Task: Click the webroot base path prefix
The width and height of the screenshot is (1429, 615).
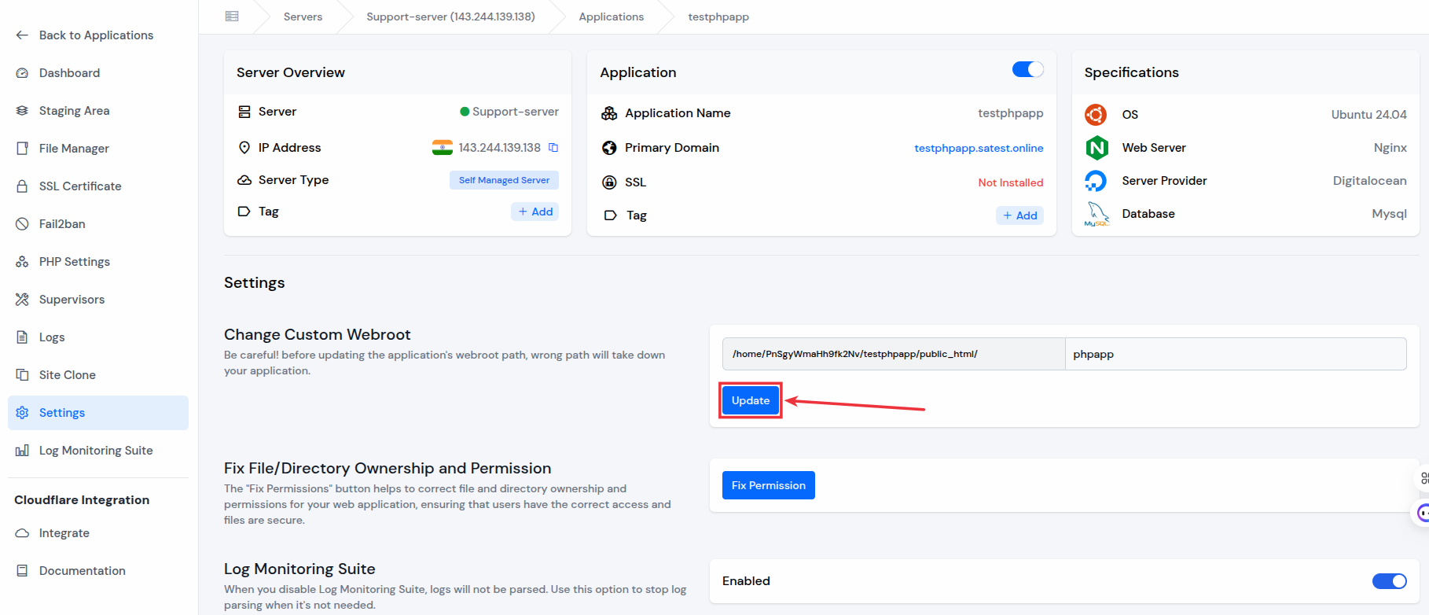Action: [x=894, y=354]
